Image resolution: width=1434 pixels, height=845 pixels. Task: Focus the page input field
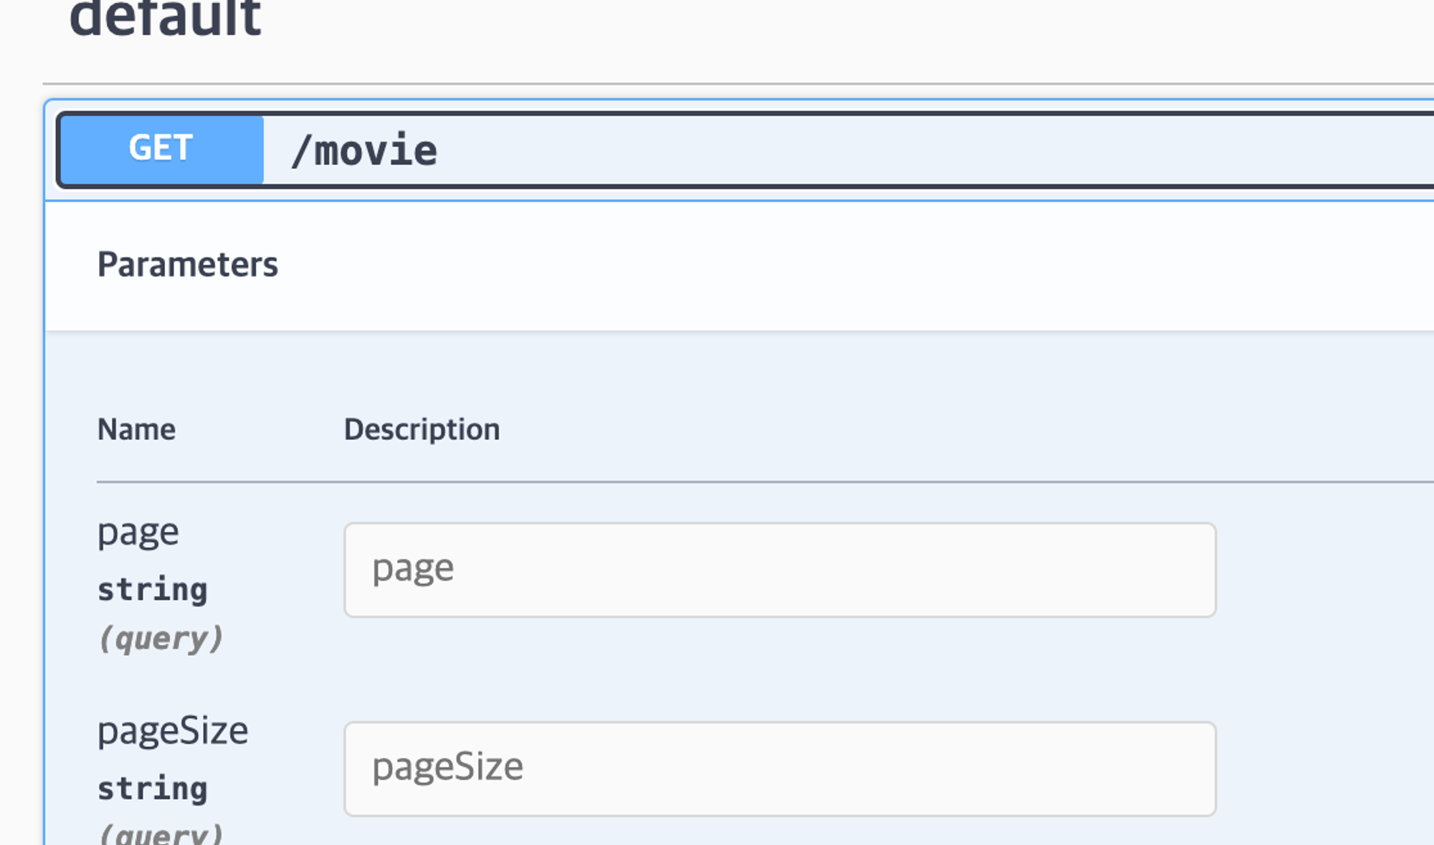click(x=779, y=570)
